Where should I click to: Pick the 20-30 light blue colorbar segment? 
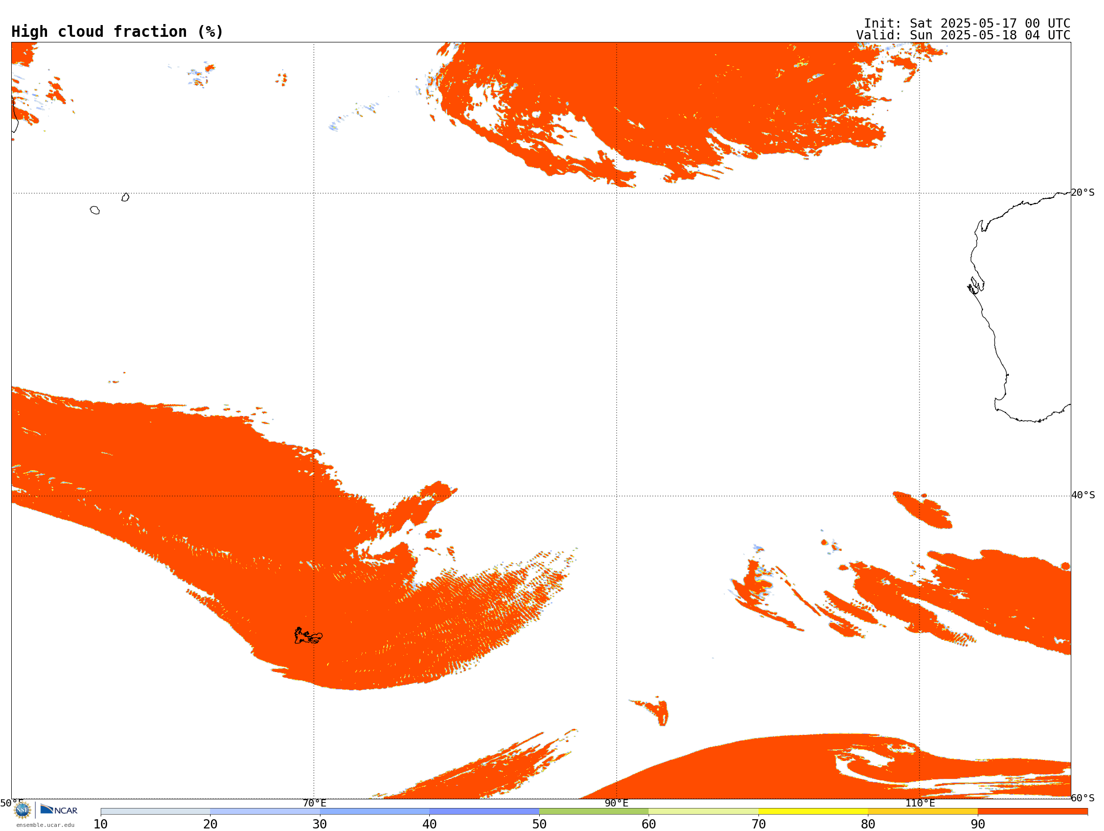pyautogui.click(x=265, y=812)
